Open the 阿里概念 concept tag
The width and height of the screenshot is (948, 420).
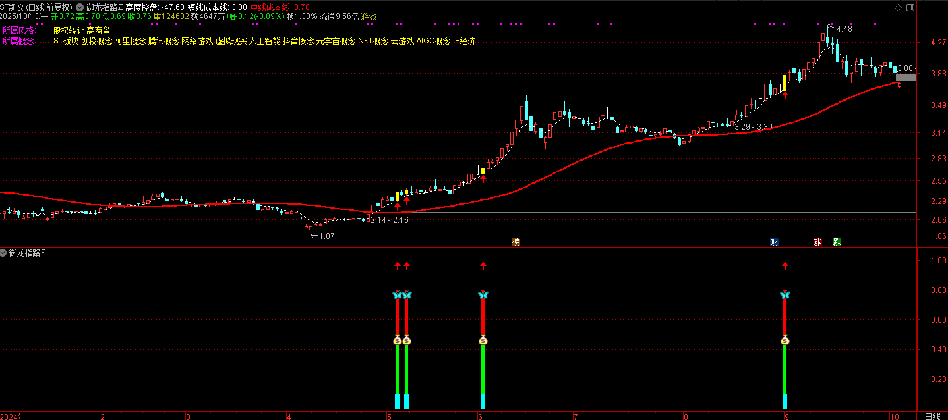point(130,41)
